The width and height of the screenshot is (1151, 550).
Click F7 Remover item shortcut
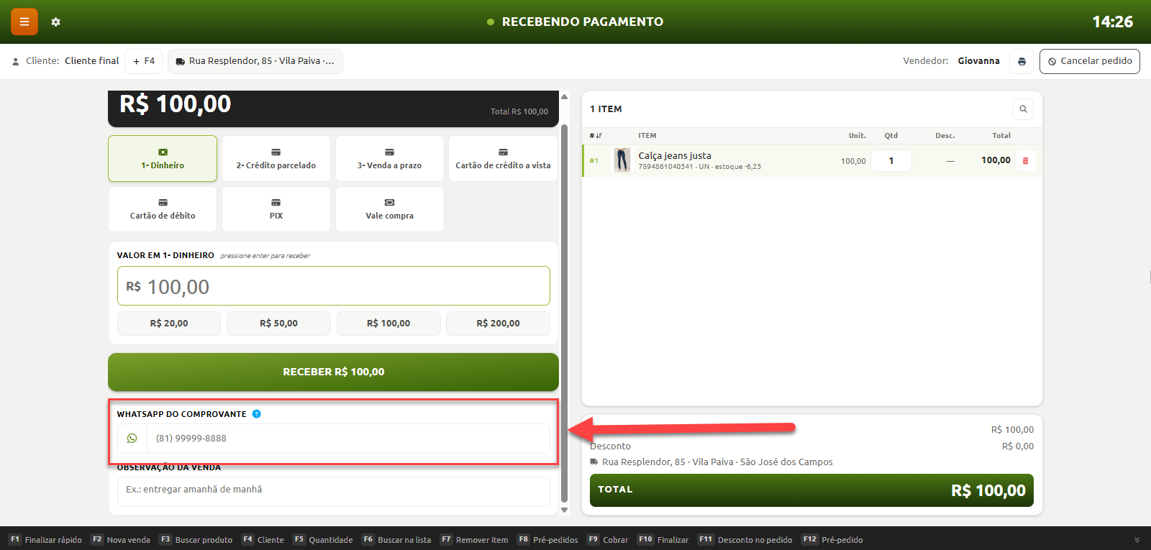pos(474,540)
